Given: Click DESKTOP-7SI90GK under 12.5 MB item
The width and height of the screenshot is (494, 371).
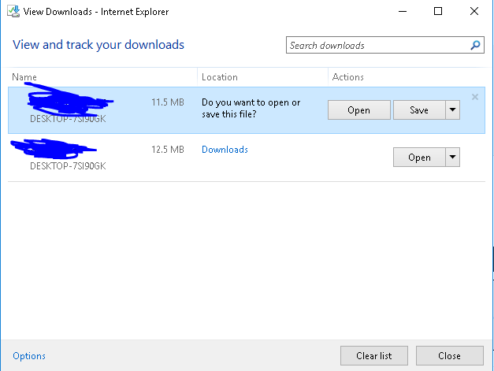Looking at the screenshot, I should tap(68, 166).
